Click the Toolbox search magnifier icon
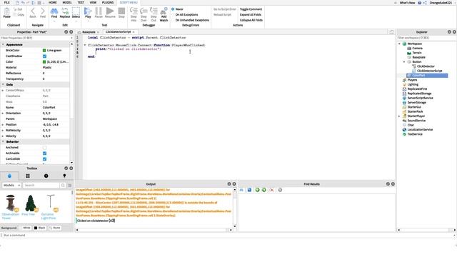457x257 pixels. point(63,186)
